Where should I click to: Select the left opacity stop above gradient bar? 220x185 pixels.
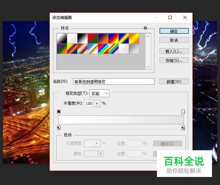59,112
